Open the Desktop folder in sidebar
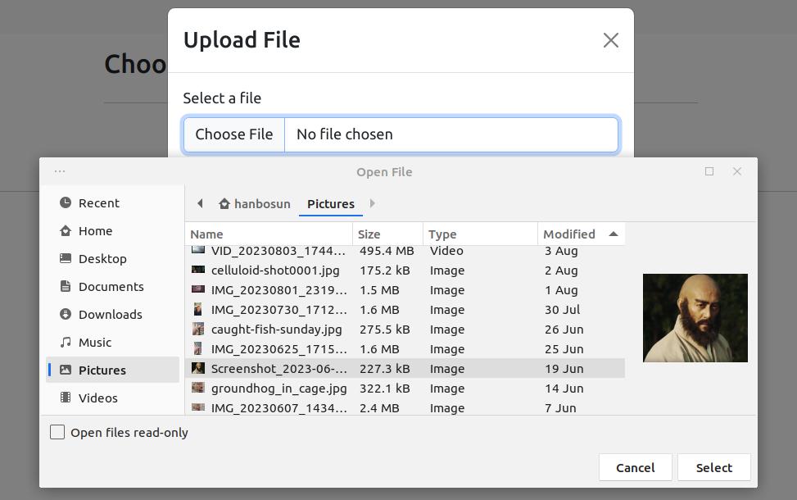The width and height of the screenshot is (797, 500). [102, 259]
